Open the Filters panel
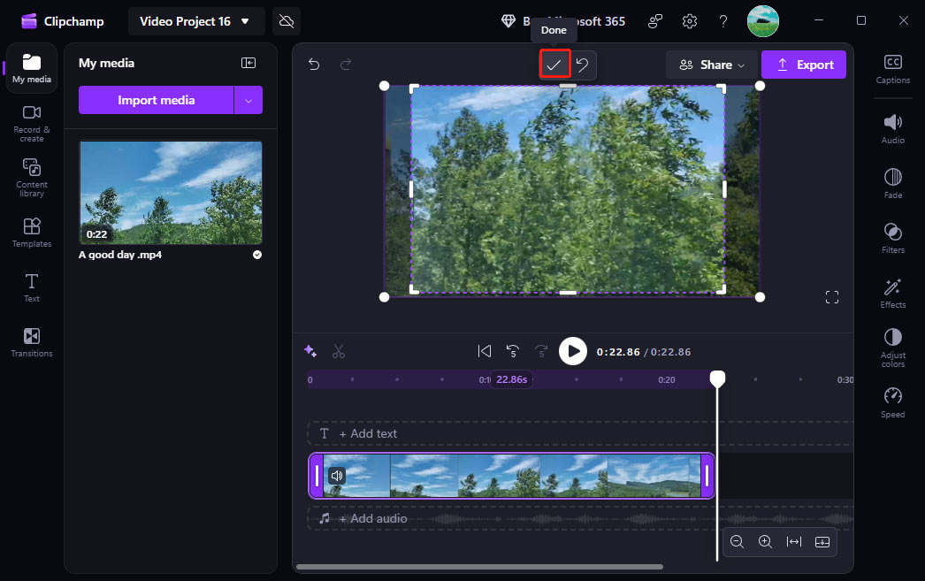Image resolution: width=925 pixels, height=581 pixels. pos(892,237)
